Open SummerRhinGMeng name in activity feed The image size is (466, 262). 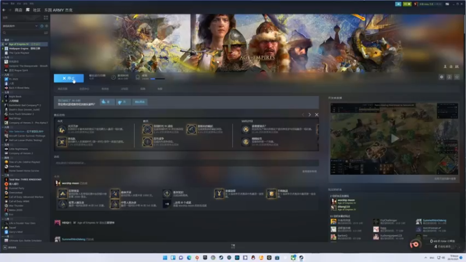[73, 239]
